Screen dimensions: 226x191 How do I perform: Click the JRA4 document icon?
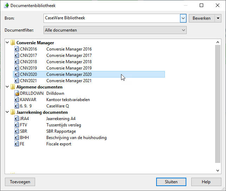coord(17,119)
